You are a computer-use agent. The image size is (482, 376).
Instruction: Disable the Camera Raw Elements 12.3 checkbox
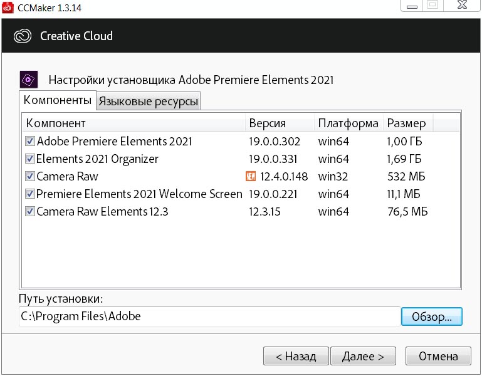pyautogui.click(x=30, y=212)
